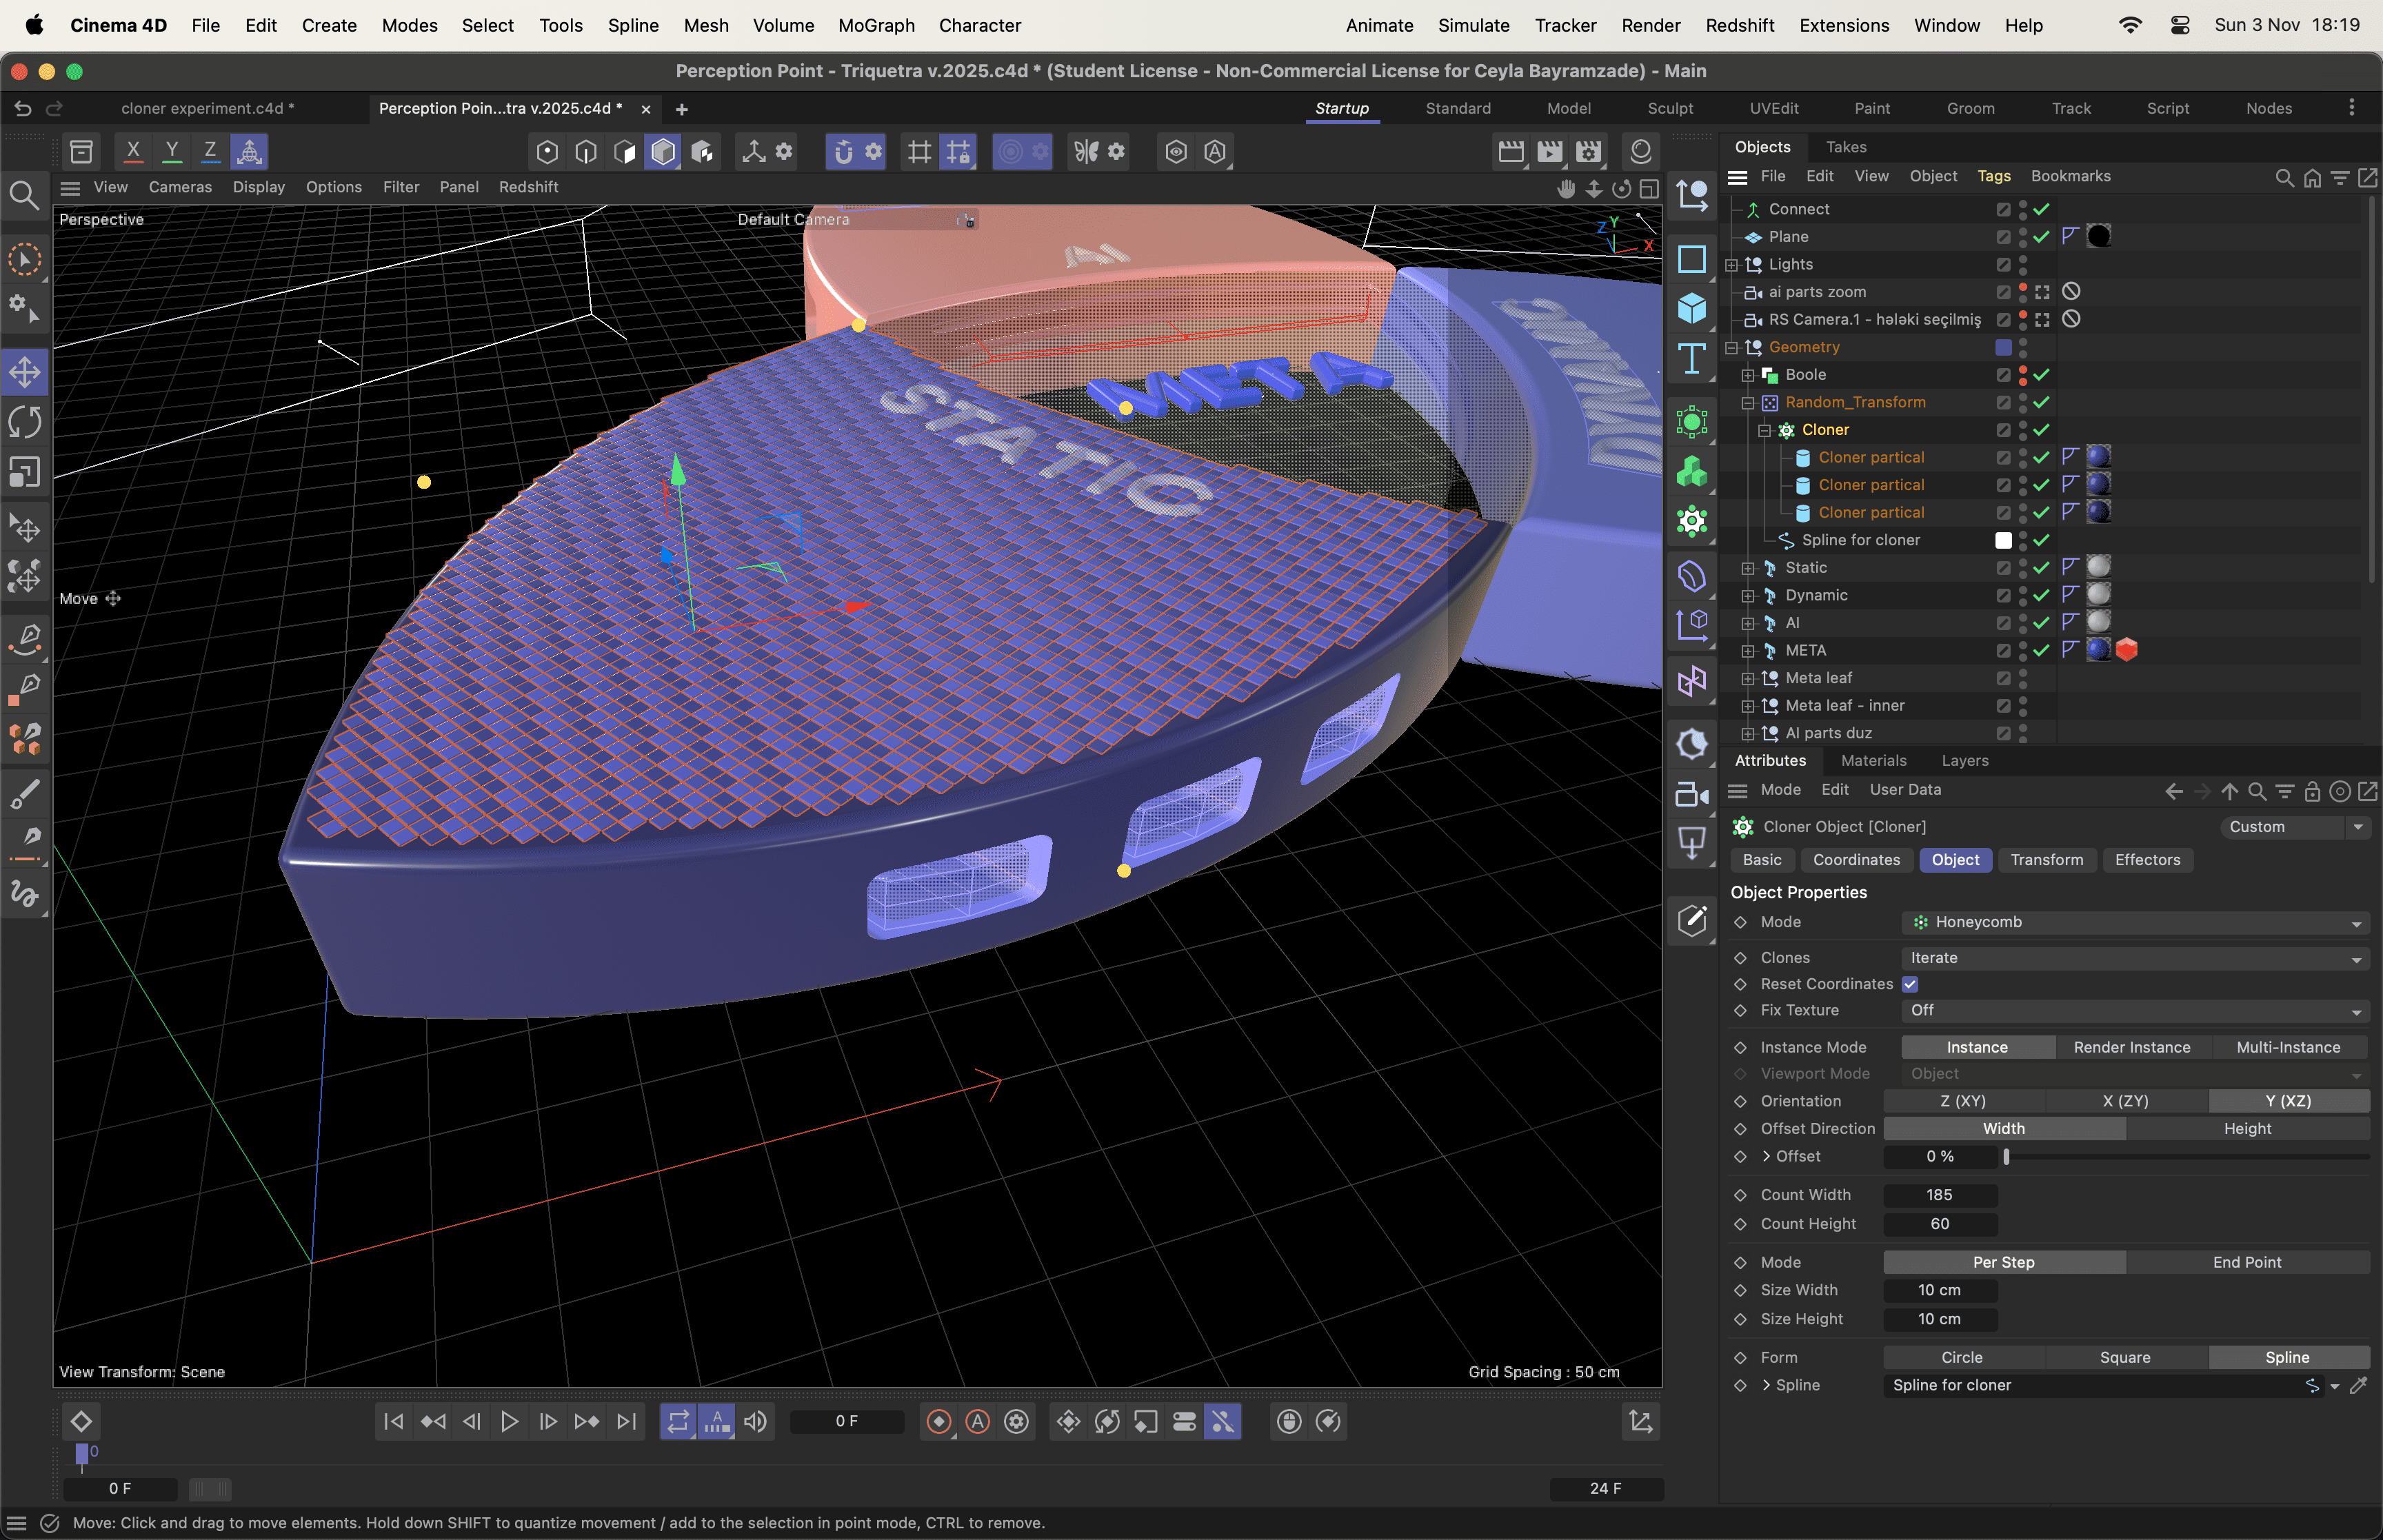
Task: Select the Scale tool in left toolbar
Action: [25, 472]
